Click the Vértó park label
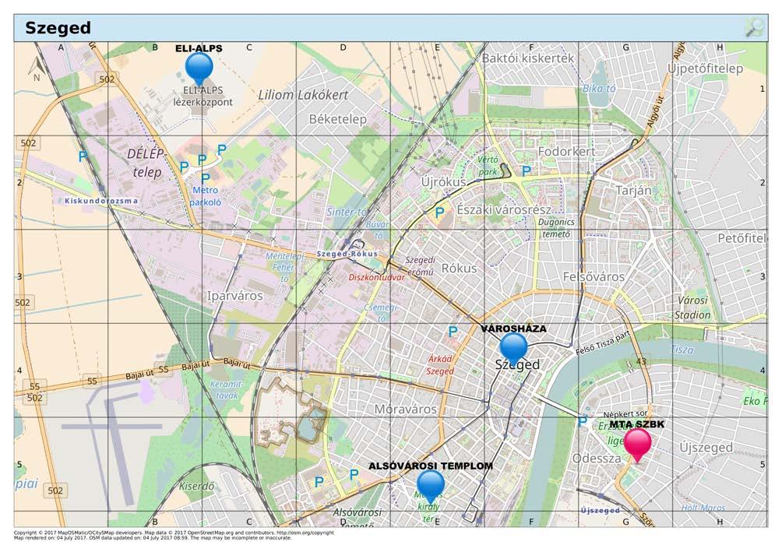The image size is (782, 552). click(x=488, y=166)
